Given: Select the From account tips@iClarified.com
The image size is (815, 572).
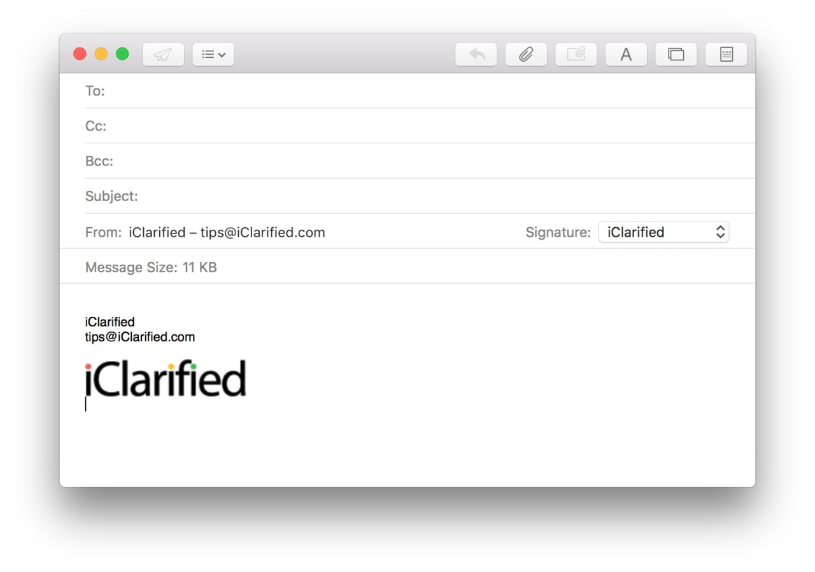Looking at the screenshot, I should tap(227, 232).
